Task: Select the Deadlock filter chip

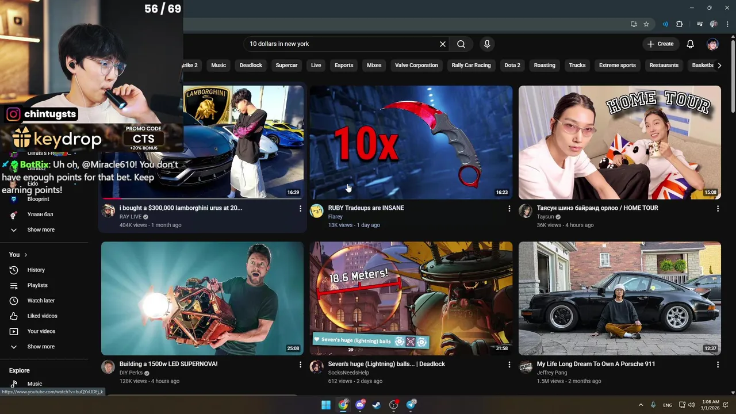Action: 251,66
